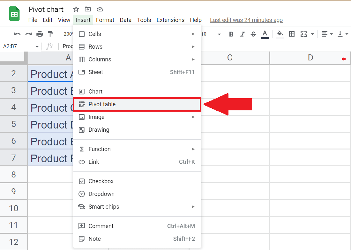Open the borders tool
Viewport: 351px width, 250px height.
[291, 34]
